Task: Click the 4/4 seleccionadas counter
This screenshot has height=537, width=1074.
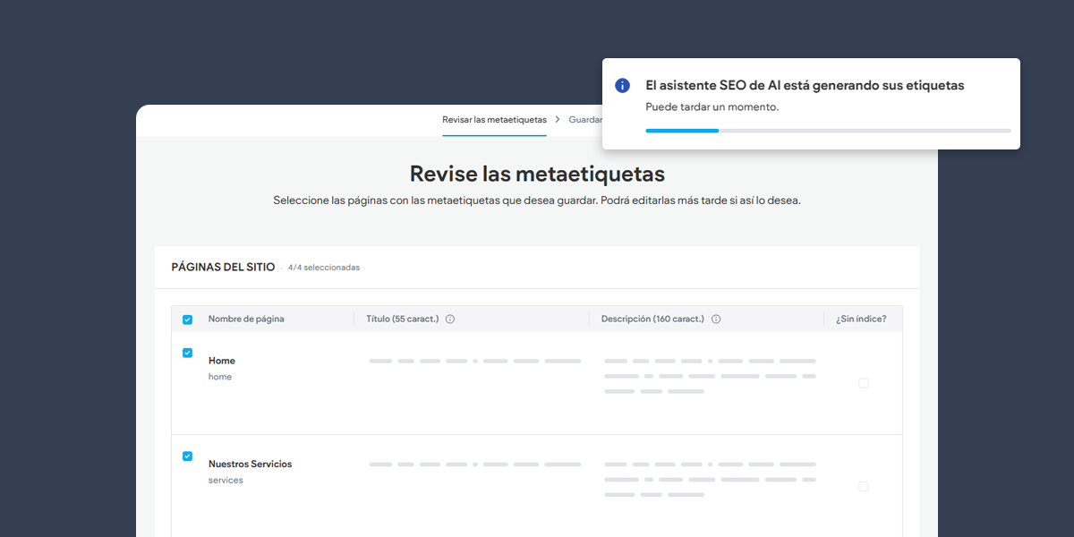Action: click(x=324, y=268)
